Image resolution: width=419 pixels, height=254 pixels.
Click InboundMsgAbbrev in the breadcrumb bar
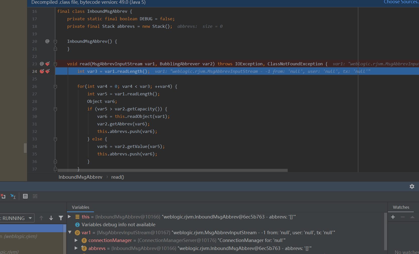tap(80, 177)
